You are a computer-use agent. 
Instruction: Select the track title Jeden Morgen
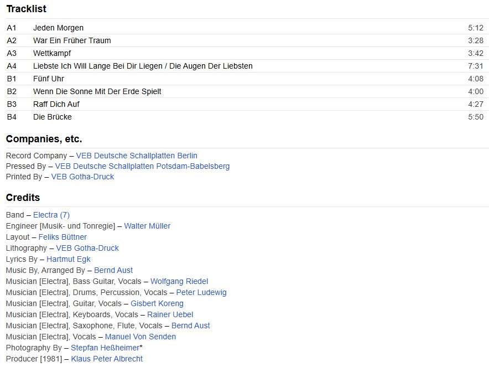click(58, 28)
